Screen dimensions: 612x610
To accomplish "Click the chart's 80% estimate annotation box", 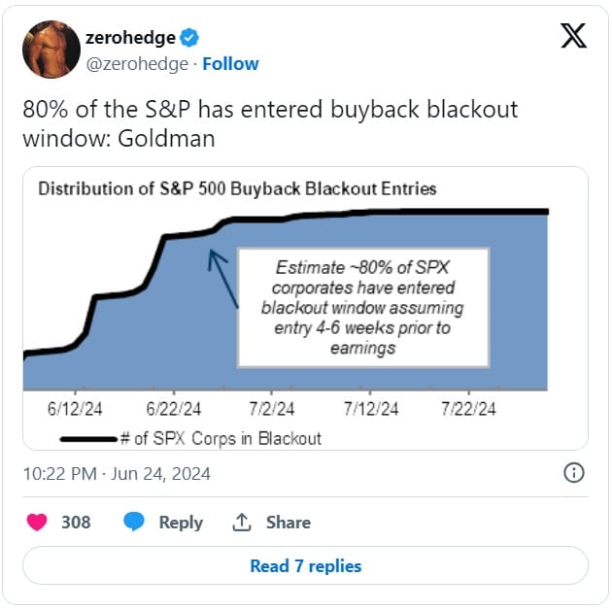I will (363, 308).
